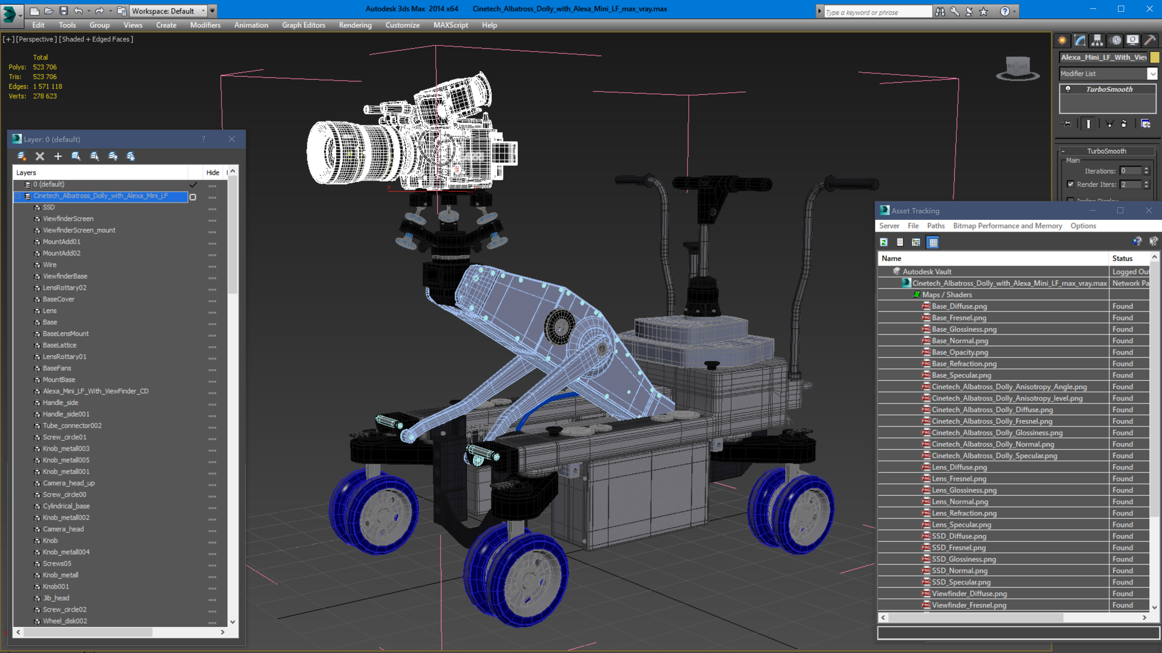The width and height of the screenshot is (1162, 653).
Task: Click the Make Unique icon in modifier stack
Action: (x=1110, y=123)
